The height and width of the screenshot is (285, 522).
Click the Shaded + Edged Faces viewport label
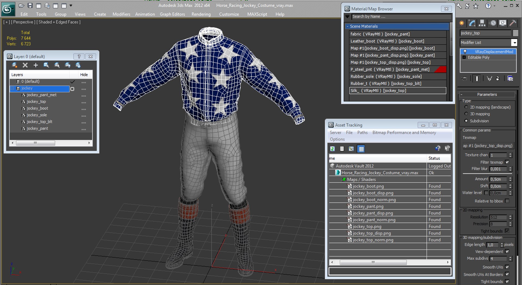point(58,22)
